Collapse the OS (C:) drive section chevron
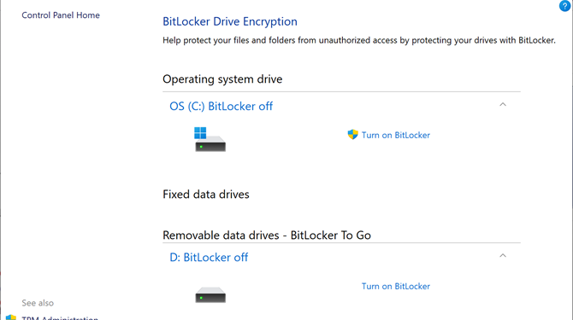The height and width of the screenshot is (320, 573). tap(503, 105)
